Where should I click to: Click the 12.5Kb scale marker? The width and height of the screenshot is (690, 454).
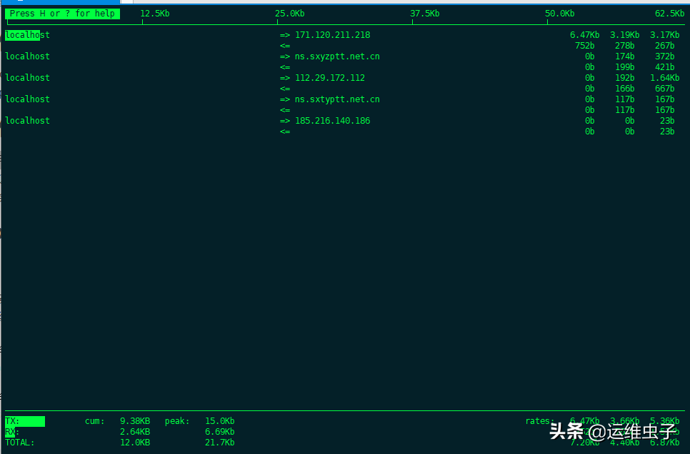(x=154, y=13)
